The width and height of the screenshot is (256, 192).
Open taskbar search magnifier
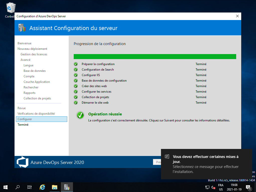pos(18,187)
